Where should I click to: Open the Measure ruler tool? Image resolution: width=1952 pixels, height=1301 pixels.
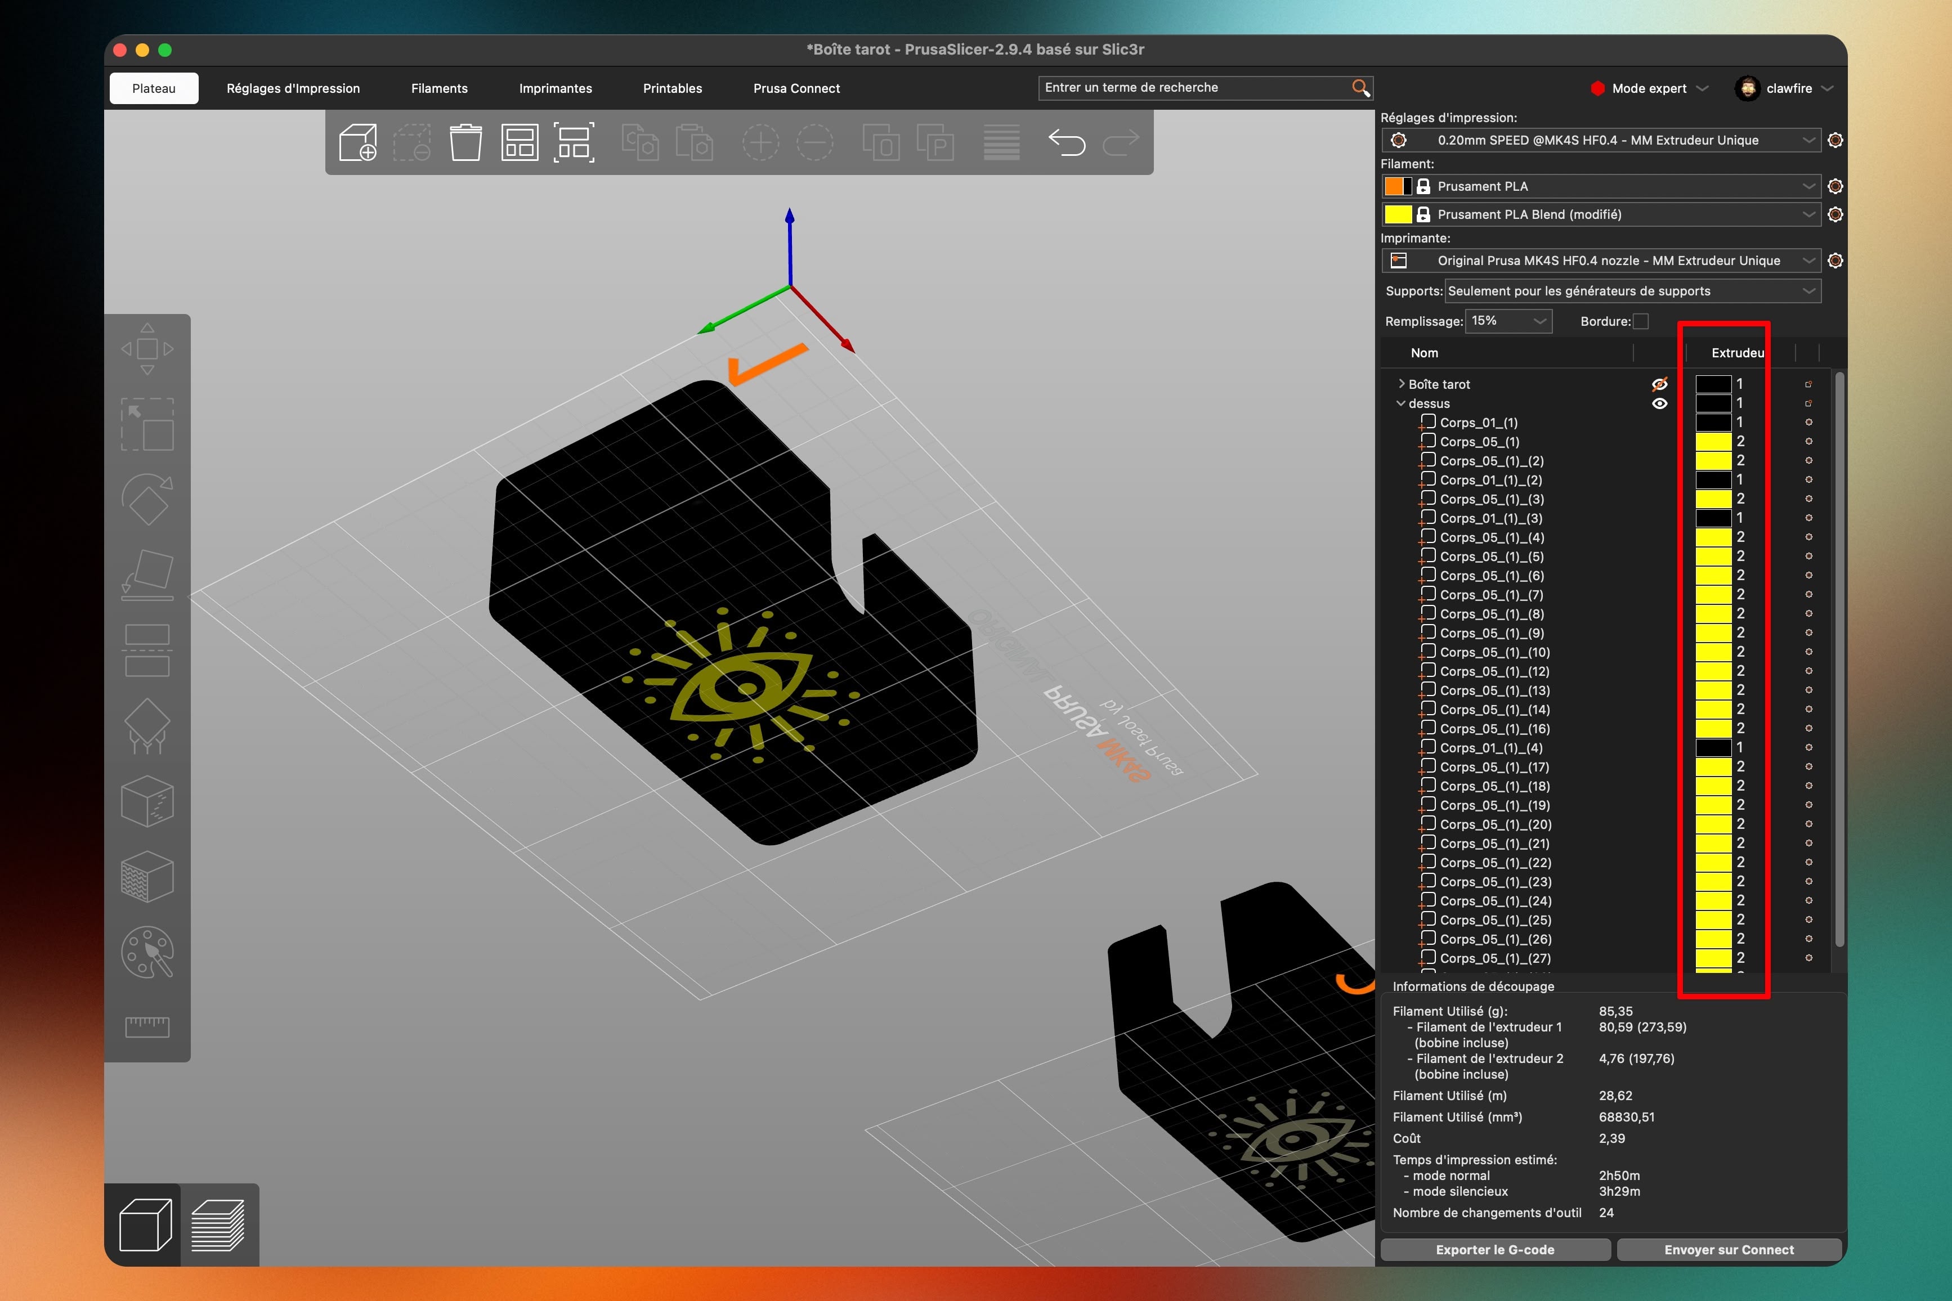coord(147,1026)
